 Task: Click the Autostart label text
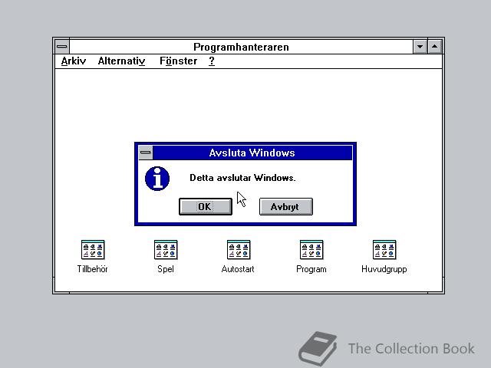238,269
